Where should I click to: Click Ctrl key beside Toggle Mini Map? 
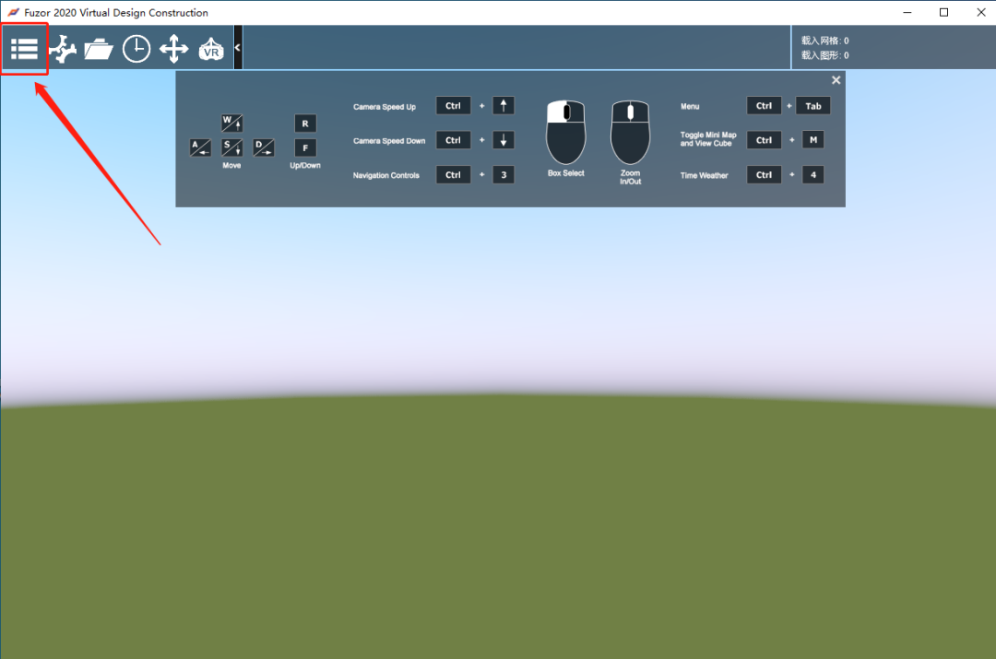764,140
